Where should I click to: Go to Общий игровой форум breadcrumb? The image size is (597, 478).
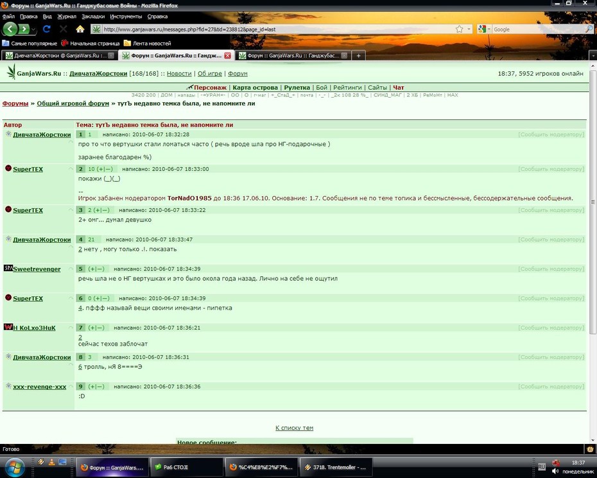pos(73,103)
